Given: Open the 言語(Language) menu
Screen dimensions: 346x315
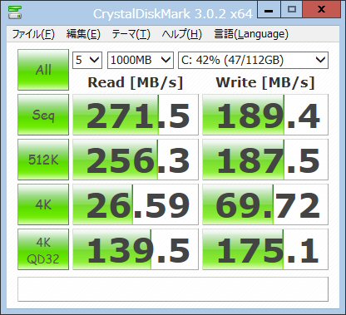Looking at the screenshot, I should point(251,34).
